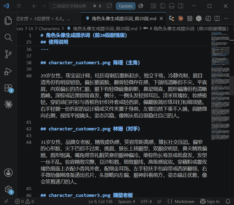Open the chat icon in title bar
The width and height of the screenshot is (234, 205).
click(x=109, y=6)
